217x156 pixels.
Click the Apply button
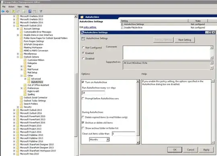point(206,150)
